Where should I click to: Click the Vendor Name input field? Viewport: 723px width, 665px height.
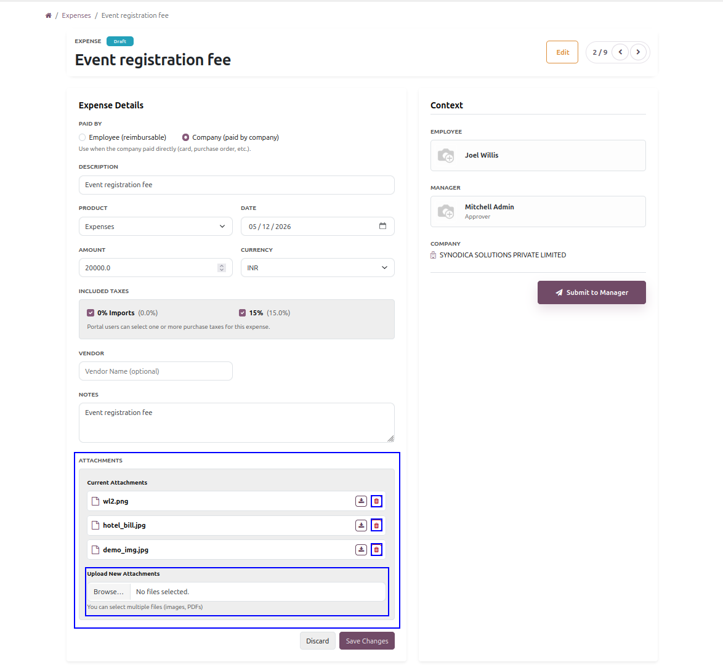155,371
